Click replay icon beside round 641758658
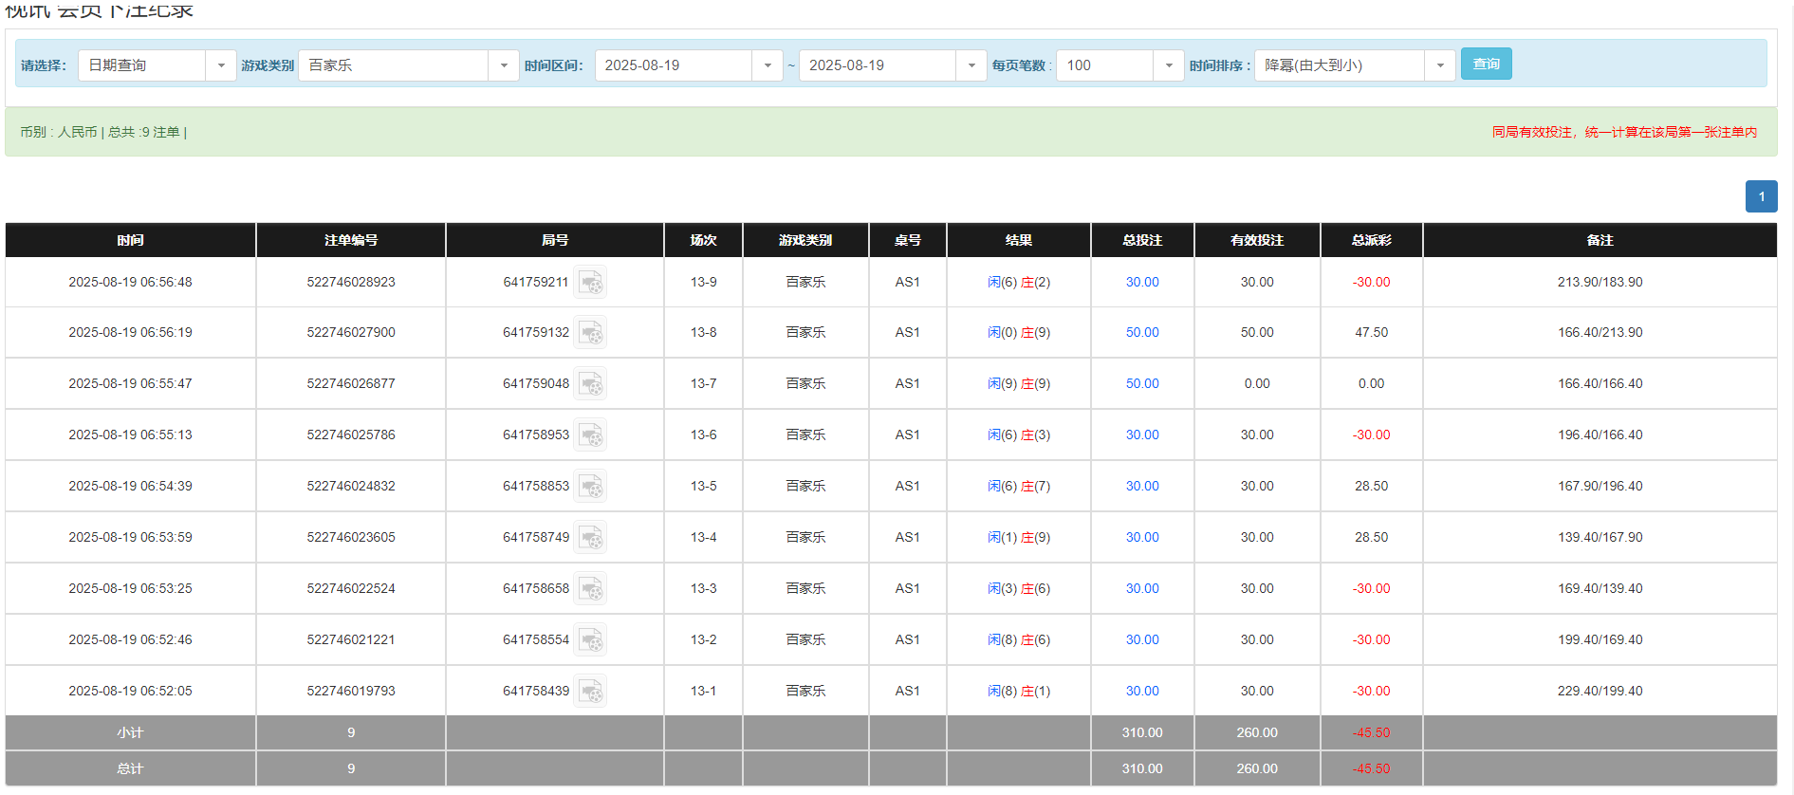The image size is (1794, 795). tap(590, 589)
